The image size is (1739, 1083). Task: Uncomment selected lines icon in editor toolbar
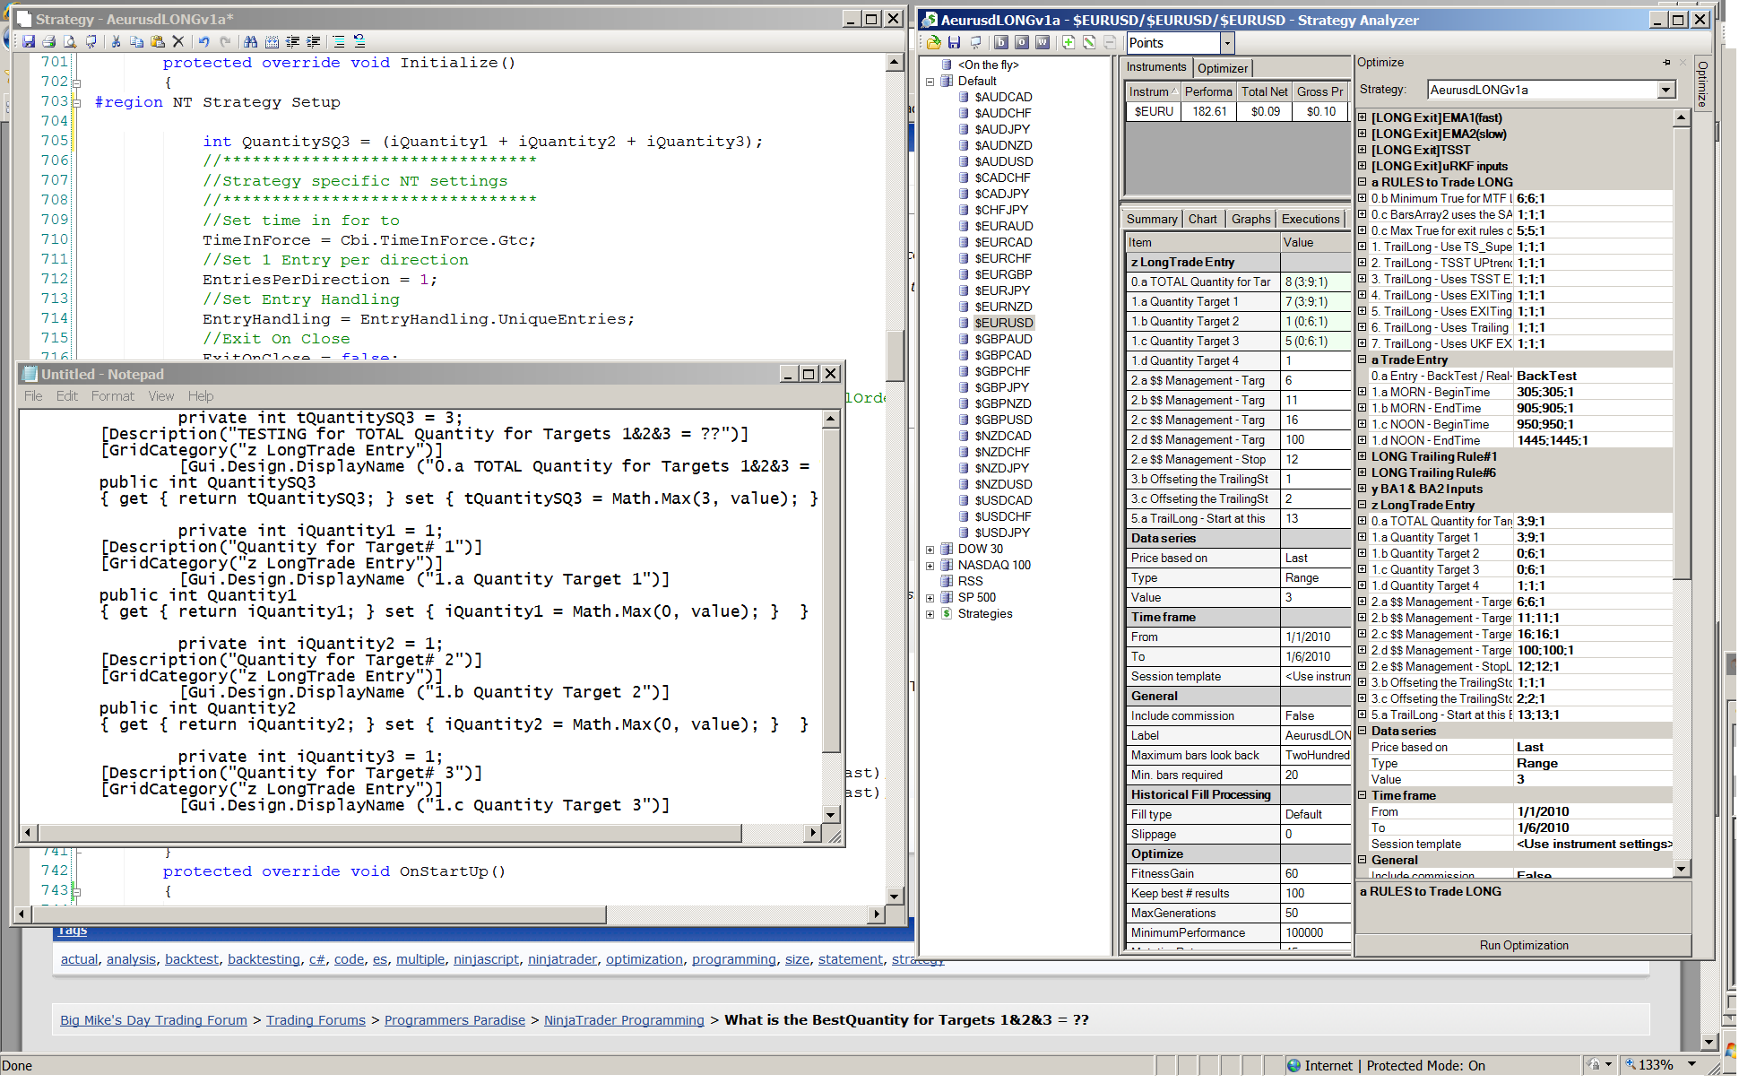pyautogui.click(x=359, y=41)
